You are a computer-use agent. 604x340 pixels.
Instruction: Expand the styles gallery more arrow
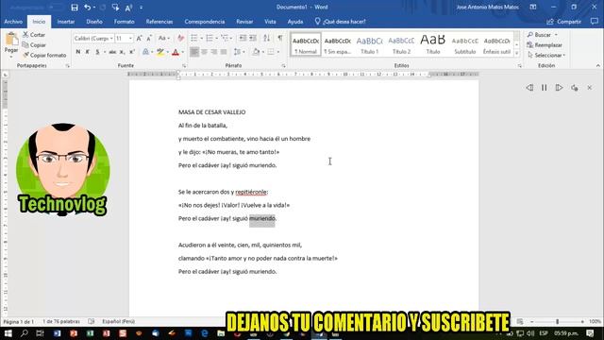pos(517,53)
